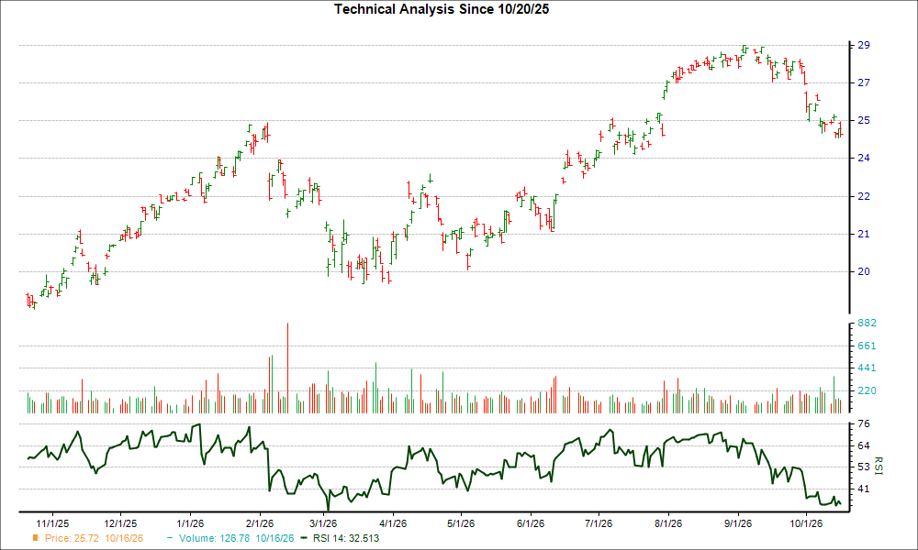The image size is (918, 550).
Task: Click the orange Price legend marker
Action: 36,538
